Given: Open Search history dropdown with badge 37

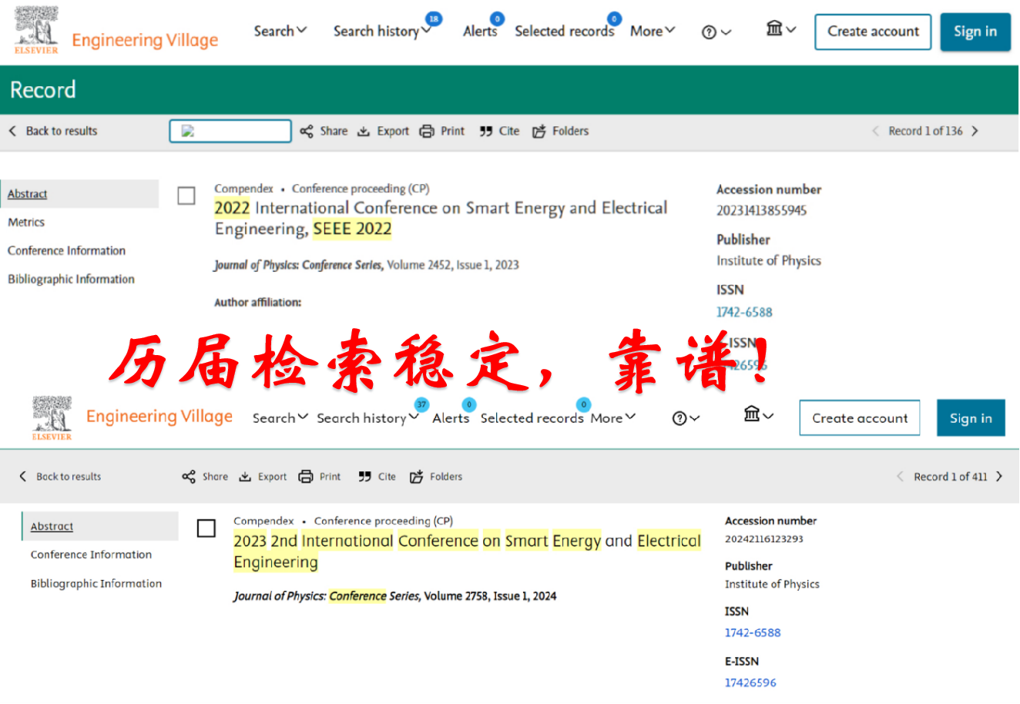Looking at the screenshot, I should pos(367,417).
